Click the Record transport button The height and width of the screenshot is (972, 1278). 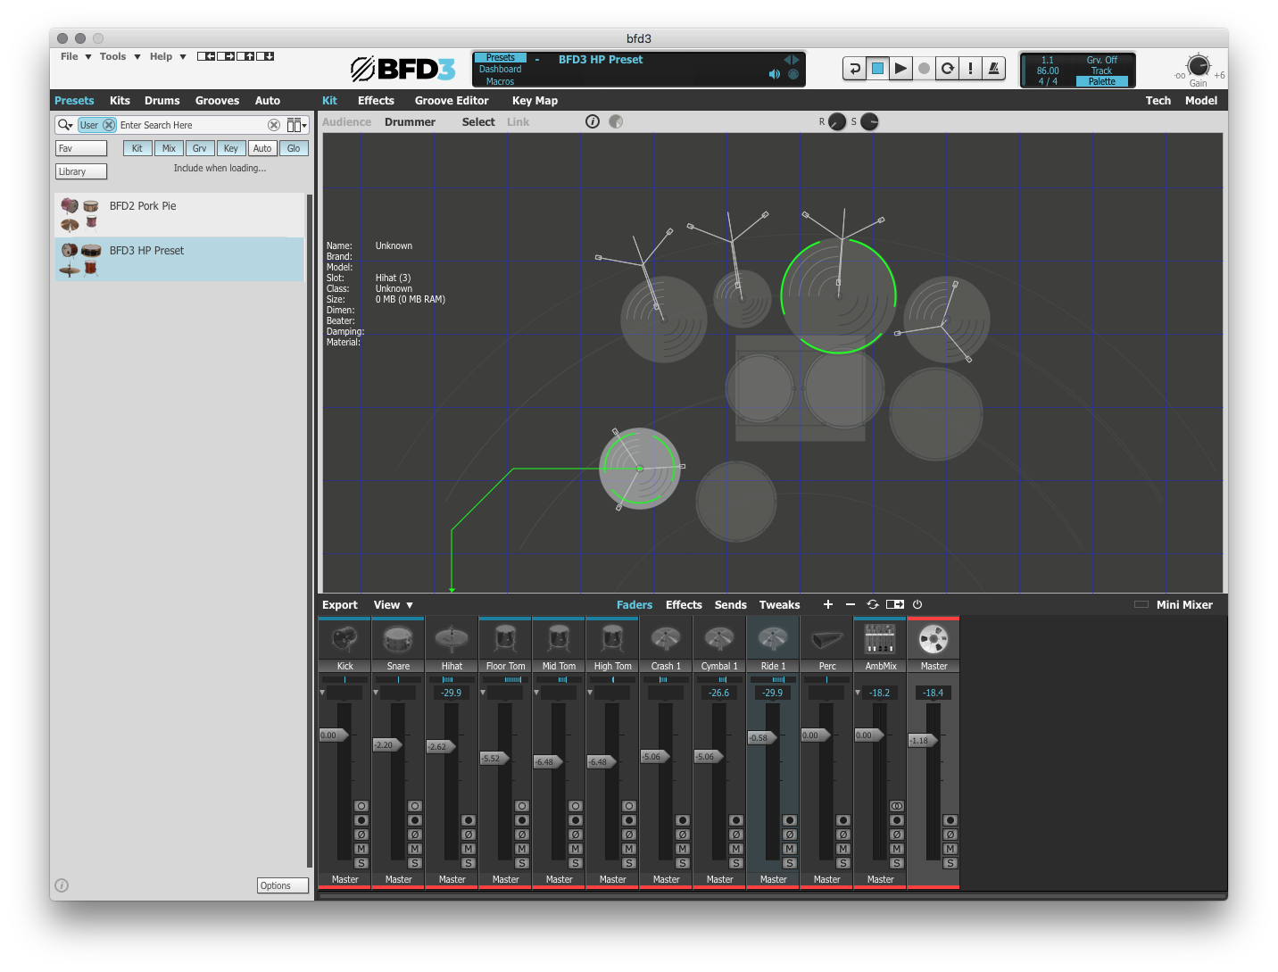[925, 69]
